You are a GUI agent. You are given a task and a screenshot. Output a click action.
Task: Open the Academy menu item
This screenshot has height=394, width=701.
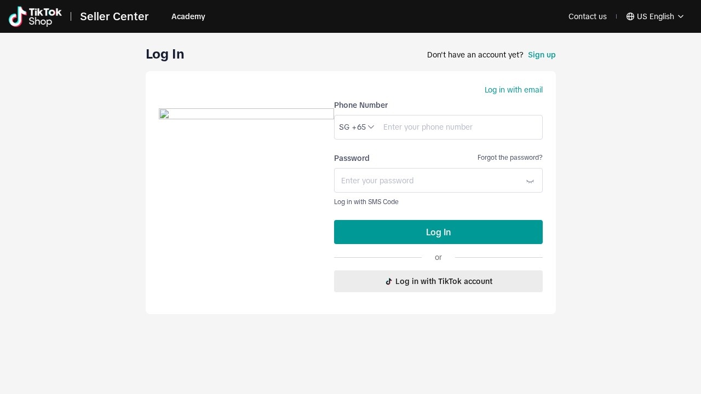coord(188,16)
